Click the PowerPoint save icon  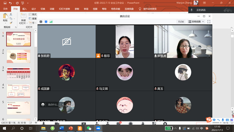pyautogui.click(x=5, y=3)
